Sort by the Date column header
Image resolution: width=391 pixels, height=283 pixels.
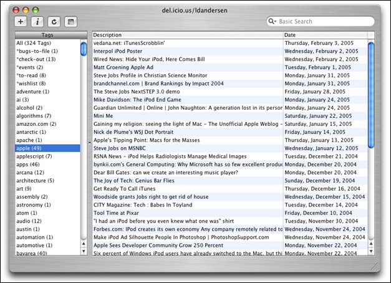(325, 35)
